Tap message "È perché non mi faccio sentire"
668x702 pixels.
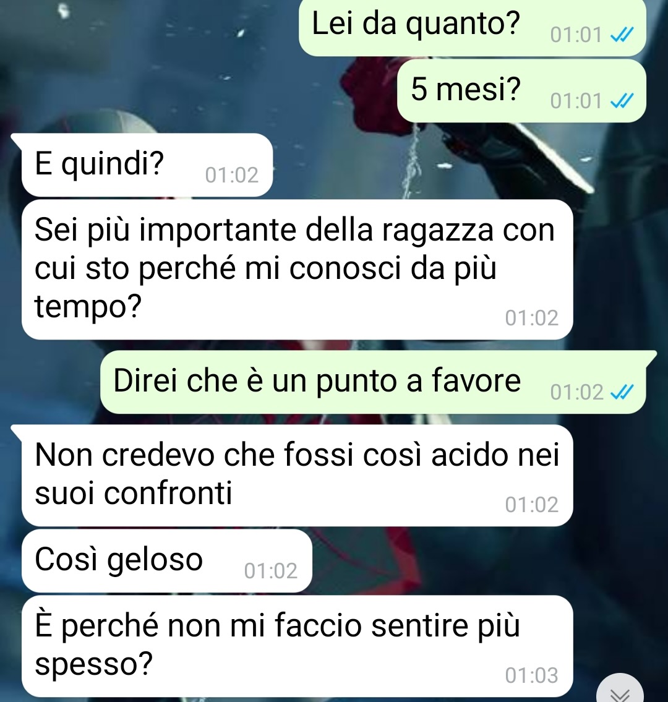tap(298, 646)
